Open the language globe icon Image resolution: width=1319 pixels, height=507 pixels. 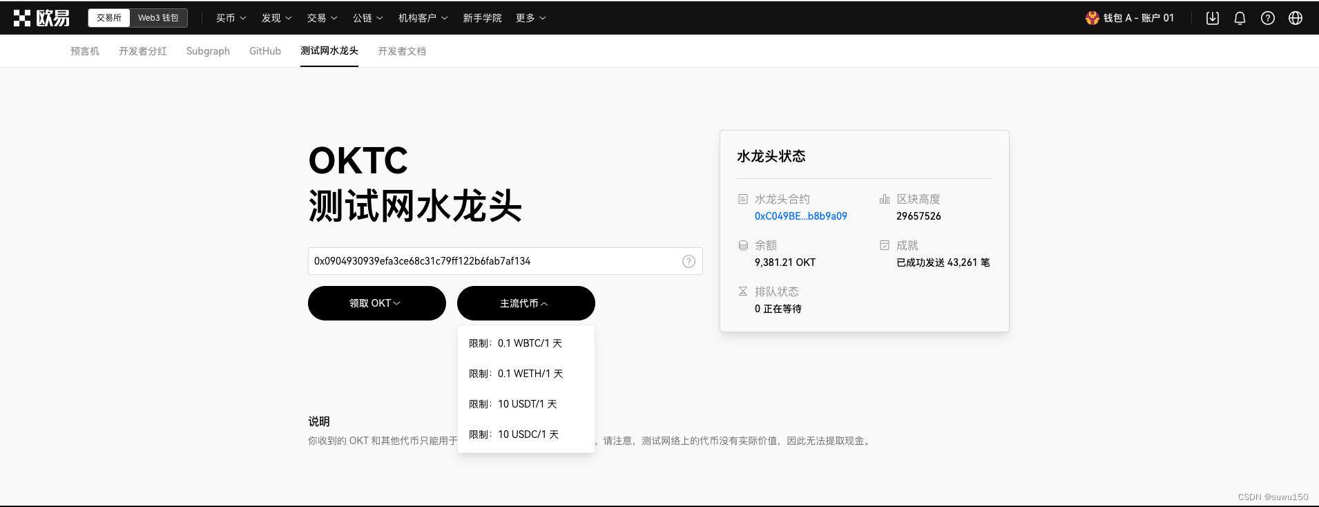click(x=1296, y=18)
